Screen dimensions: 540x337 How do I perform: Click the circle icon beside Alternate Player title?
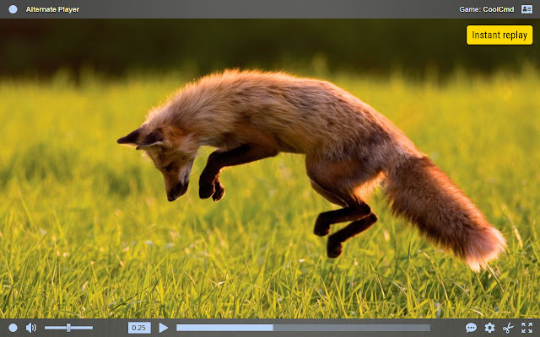click(13, 9)
